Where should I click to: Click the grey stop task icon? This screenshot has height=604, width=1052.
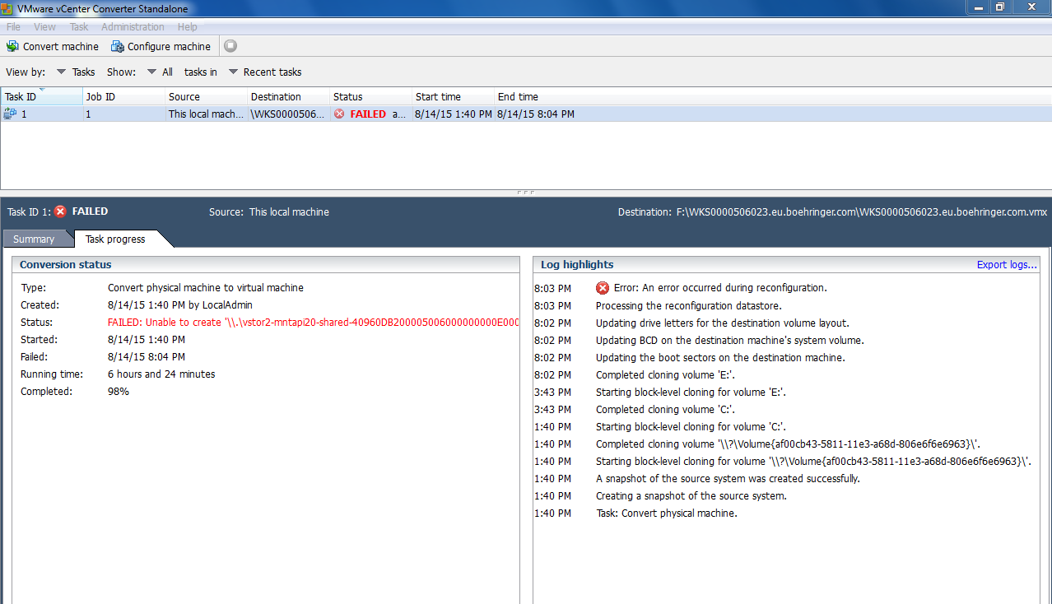(230, 46)
